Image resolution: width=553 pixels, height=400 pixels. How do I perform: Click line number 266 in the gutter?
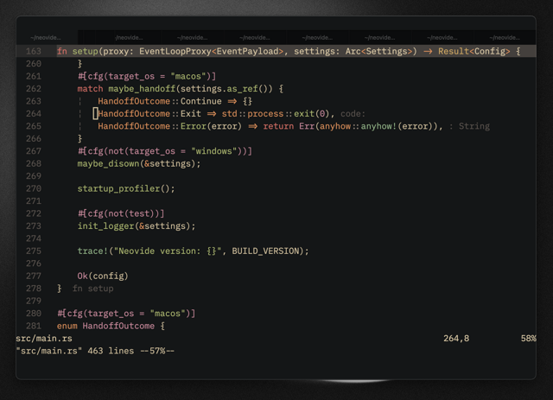click(x=34, y=138)
